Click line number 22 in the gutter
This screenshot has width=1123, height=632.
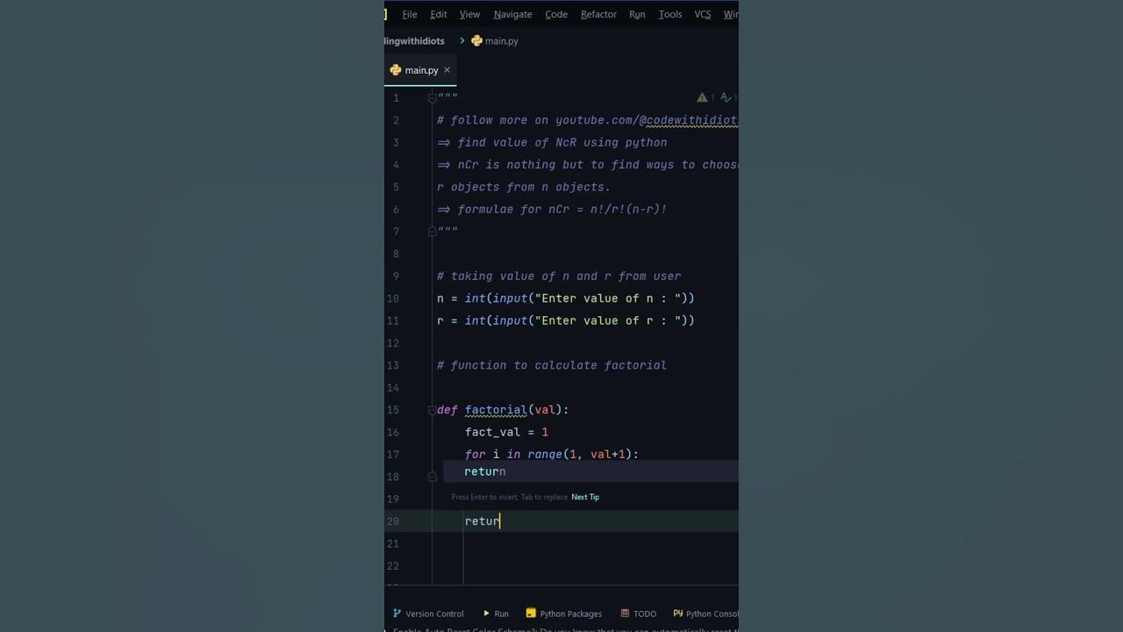pyautogui.click(x=392, y=566)
